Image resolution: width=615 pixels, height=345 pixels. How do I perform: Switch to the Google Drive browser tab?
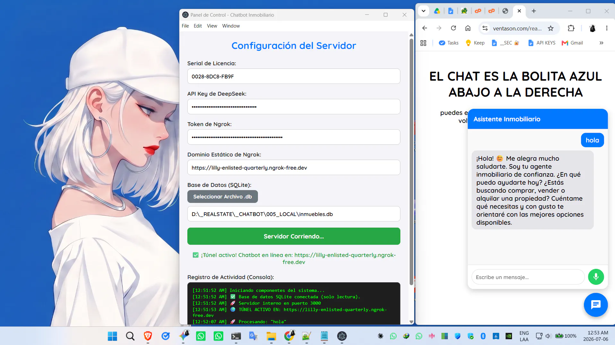[437, 11]
